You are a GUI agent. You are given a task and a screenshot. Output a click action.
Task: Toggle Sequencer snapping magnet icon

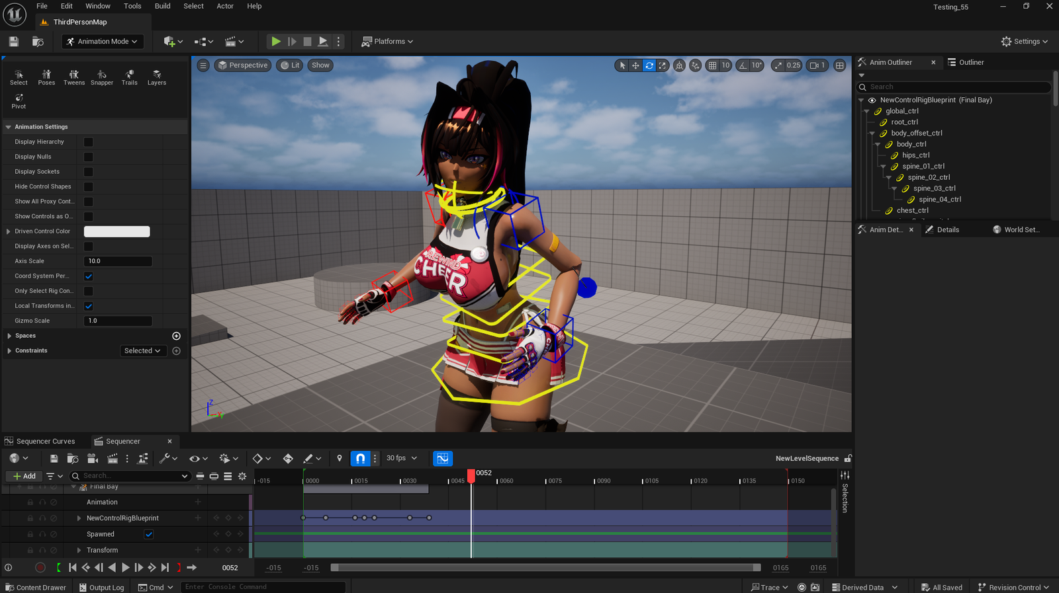click(360, 458)
